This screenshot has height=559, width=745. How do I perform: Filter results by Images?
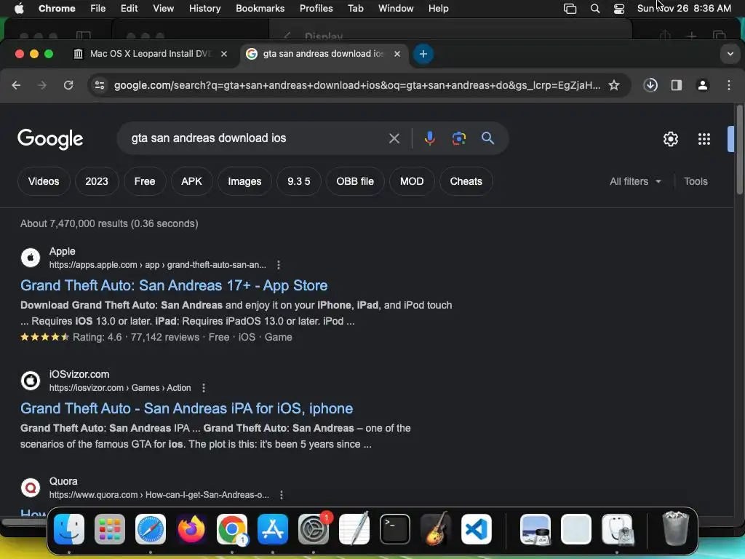pyautogui.click(x=244, y=181)
